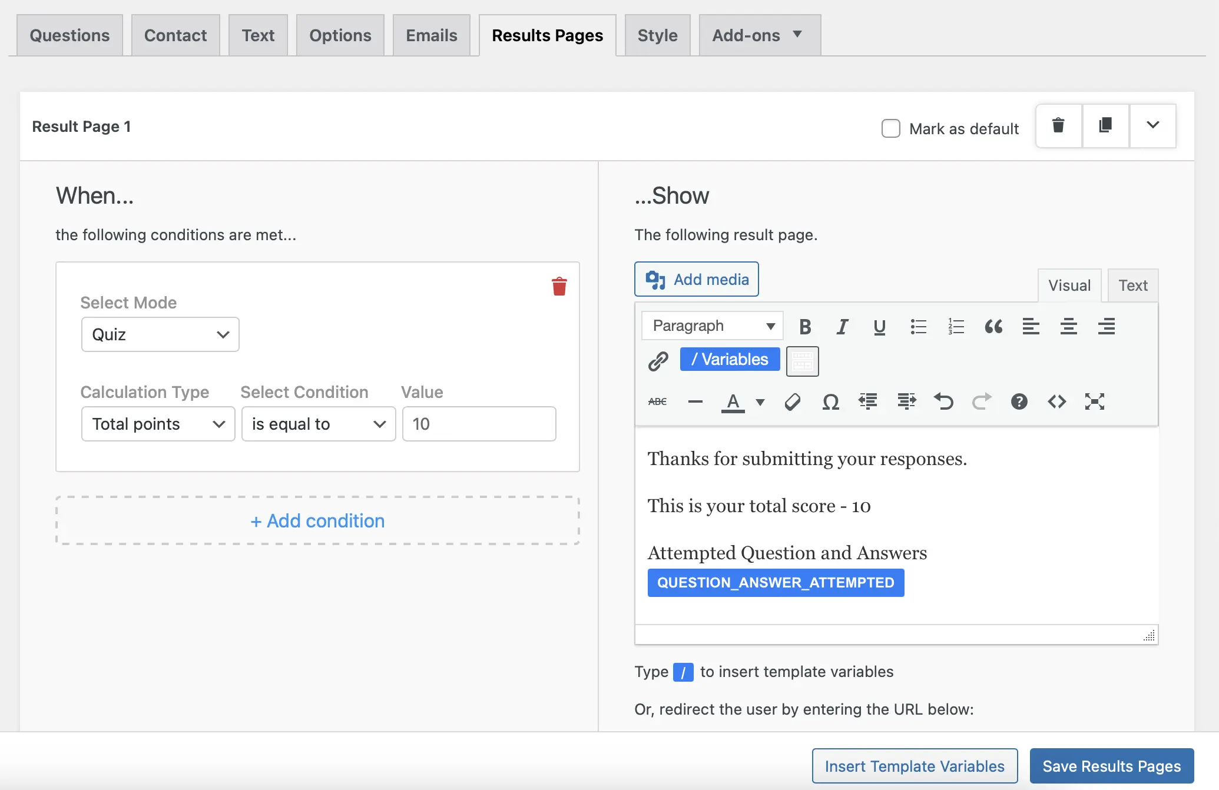Viewport: 1219px width, 790px height.
Task: Open the Select Condition dropdown
Action: pos(318,424)
